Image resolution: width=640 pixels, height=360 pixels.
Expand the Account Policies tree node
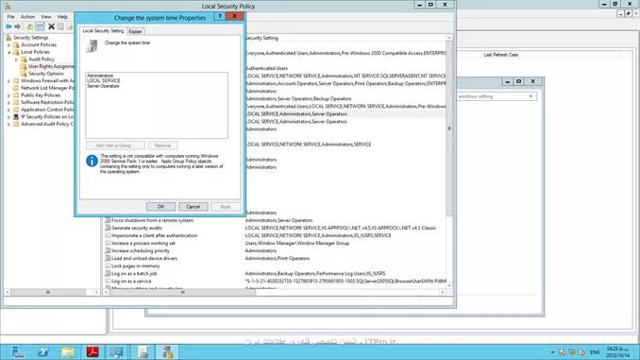9,45
